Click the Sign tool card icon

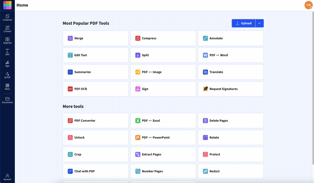point(138,89)
